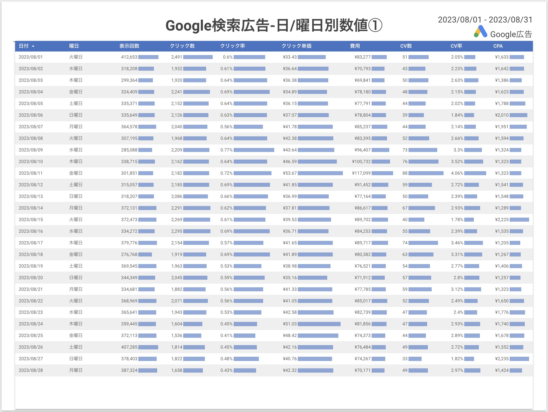Select click rate 0.77%

(227, 150)
